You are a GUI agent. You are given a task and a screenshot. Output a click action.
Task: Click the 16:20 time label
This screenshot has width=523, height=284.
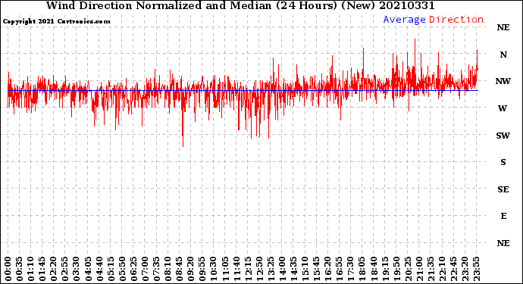coord(328,269)
